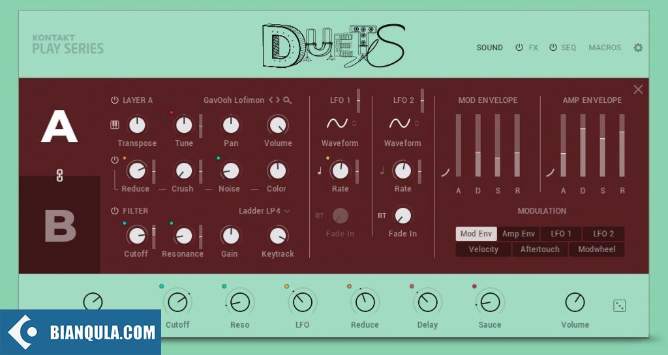Click the Amp Envelope Release slider
The width and height of the screenshot is (668, 355).
point(622,145)
